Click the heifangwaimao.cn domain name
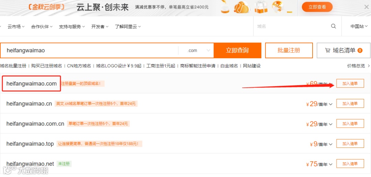371x177 pixels. click(x=29, y=103)
